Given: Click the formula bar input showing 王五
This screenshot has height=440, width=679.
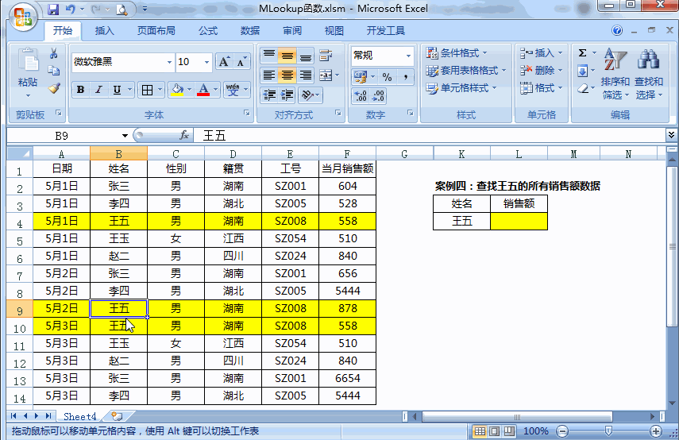Looking at the screenshot, I should [429, 136].
